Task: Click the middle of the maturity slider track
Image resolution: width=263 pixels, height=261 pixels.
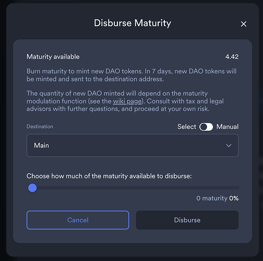Action: pyautogui.click(x=134, y=188)
